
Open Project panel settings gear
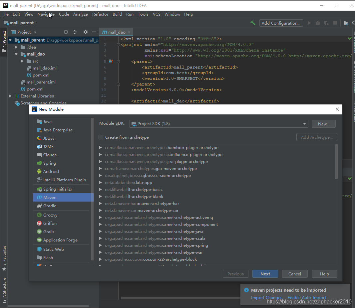pyautogui.click(x=85, y=32)
